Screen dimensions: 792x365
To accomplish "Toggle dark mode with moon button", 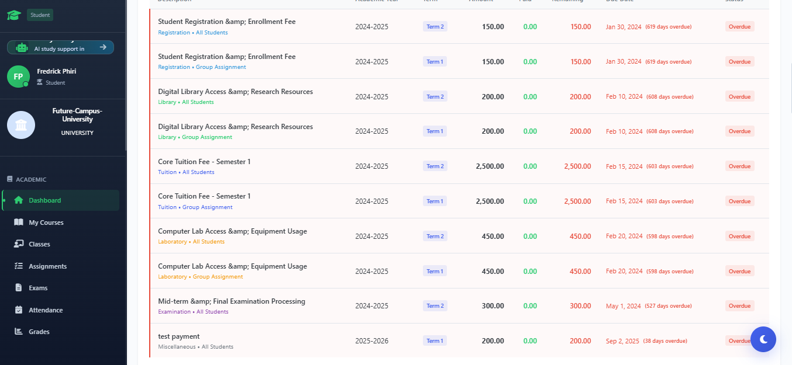I will pos(763,339).
